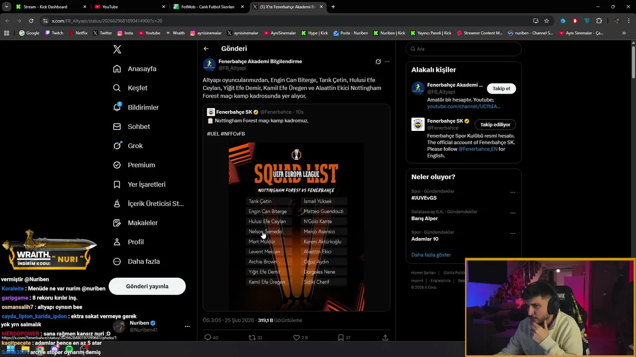Open Twitch bookmark

coord(54,33)
